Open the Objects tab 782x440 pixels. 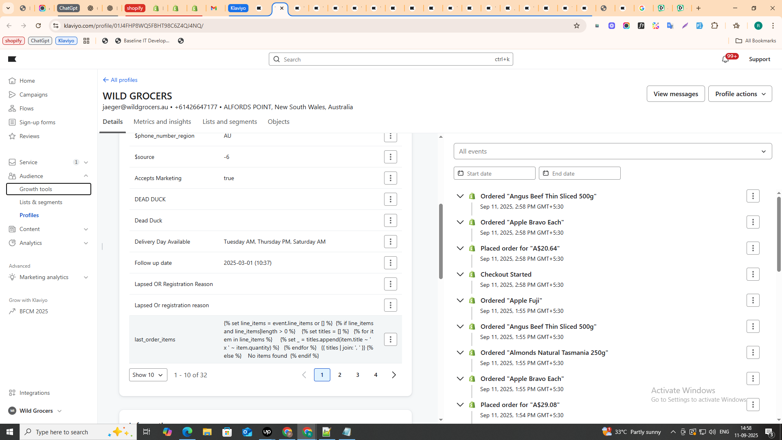279,121
